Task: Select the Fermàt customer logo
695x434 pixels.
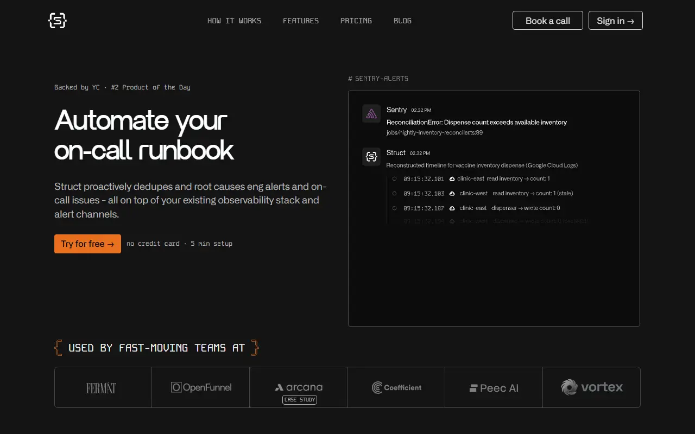Action: point(101,388)
